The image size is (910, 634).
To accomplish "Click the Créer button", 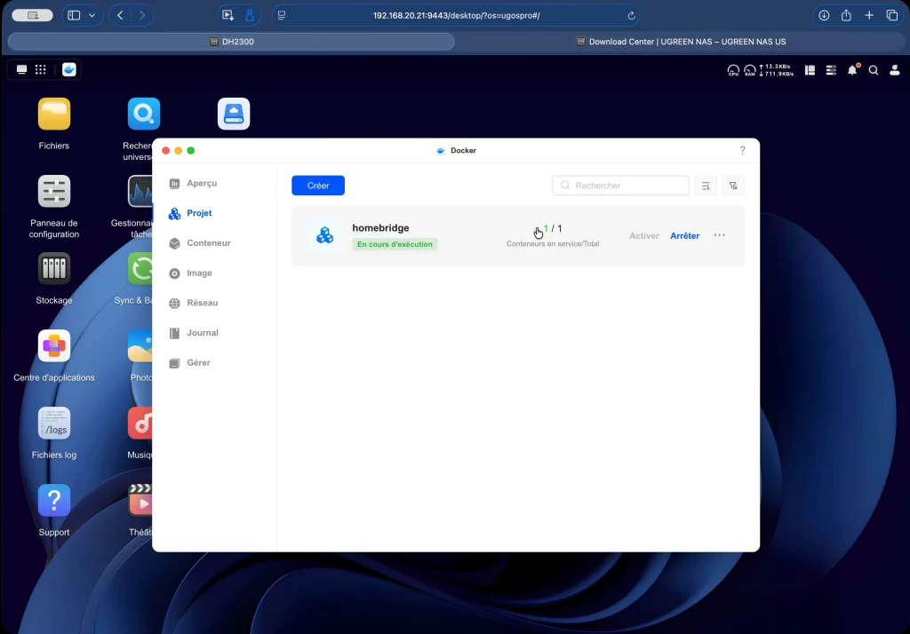I will [318, 186].
